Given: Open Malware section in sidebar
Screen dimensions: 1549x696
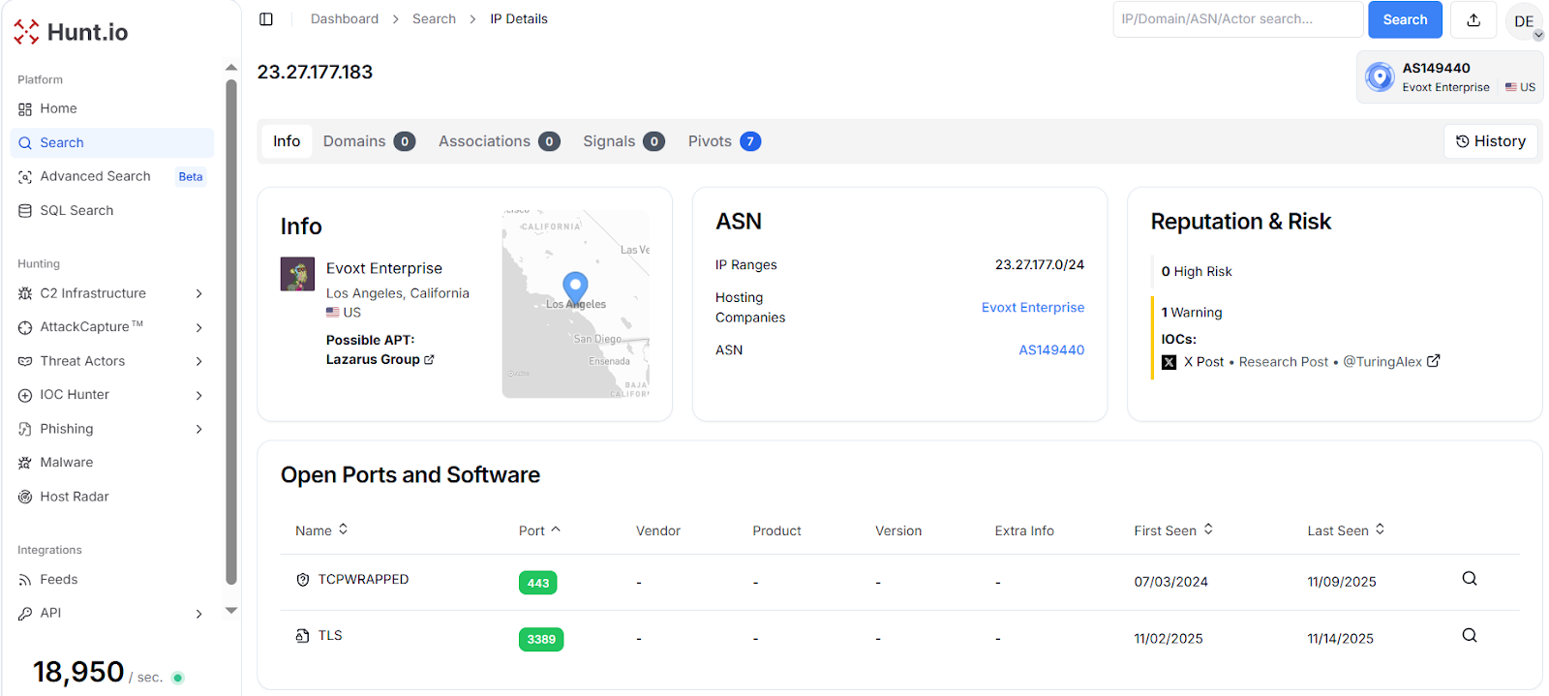Looking at the screenshot, I should click(66, 463).
